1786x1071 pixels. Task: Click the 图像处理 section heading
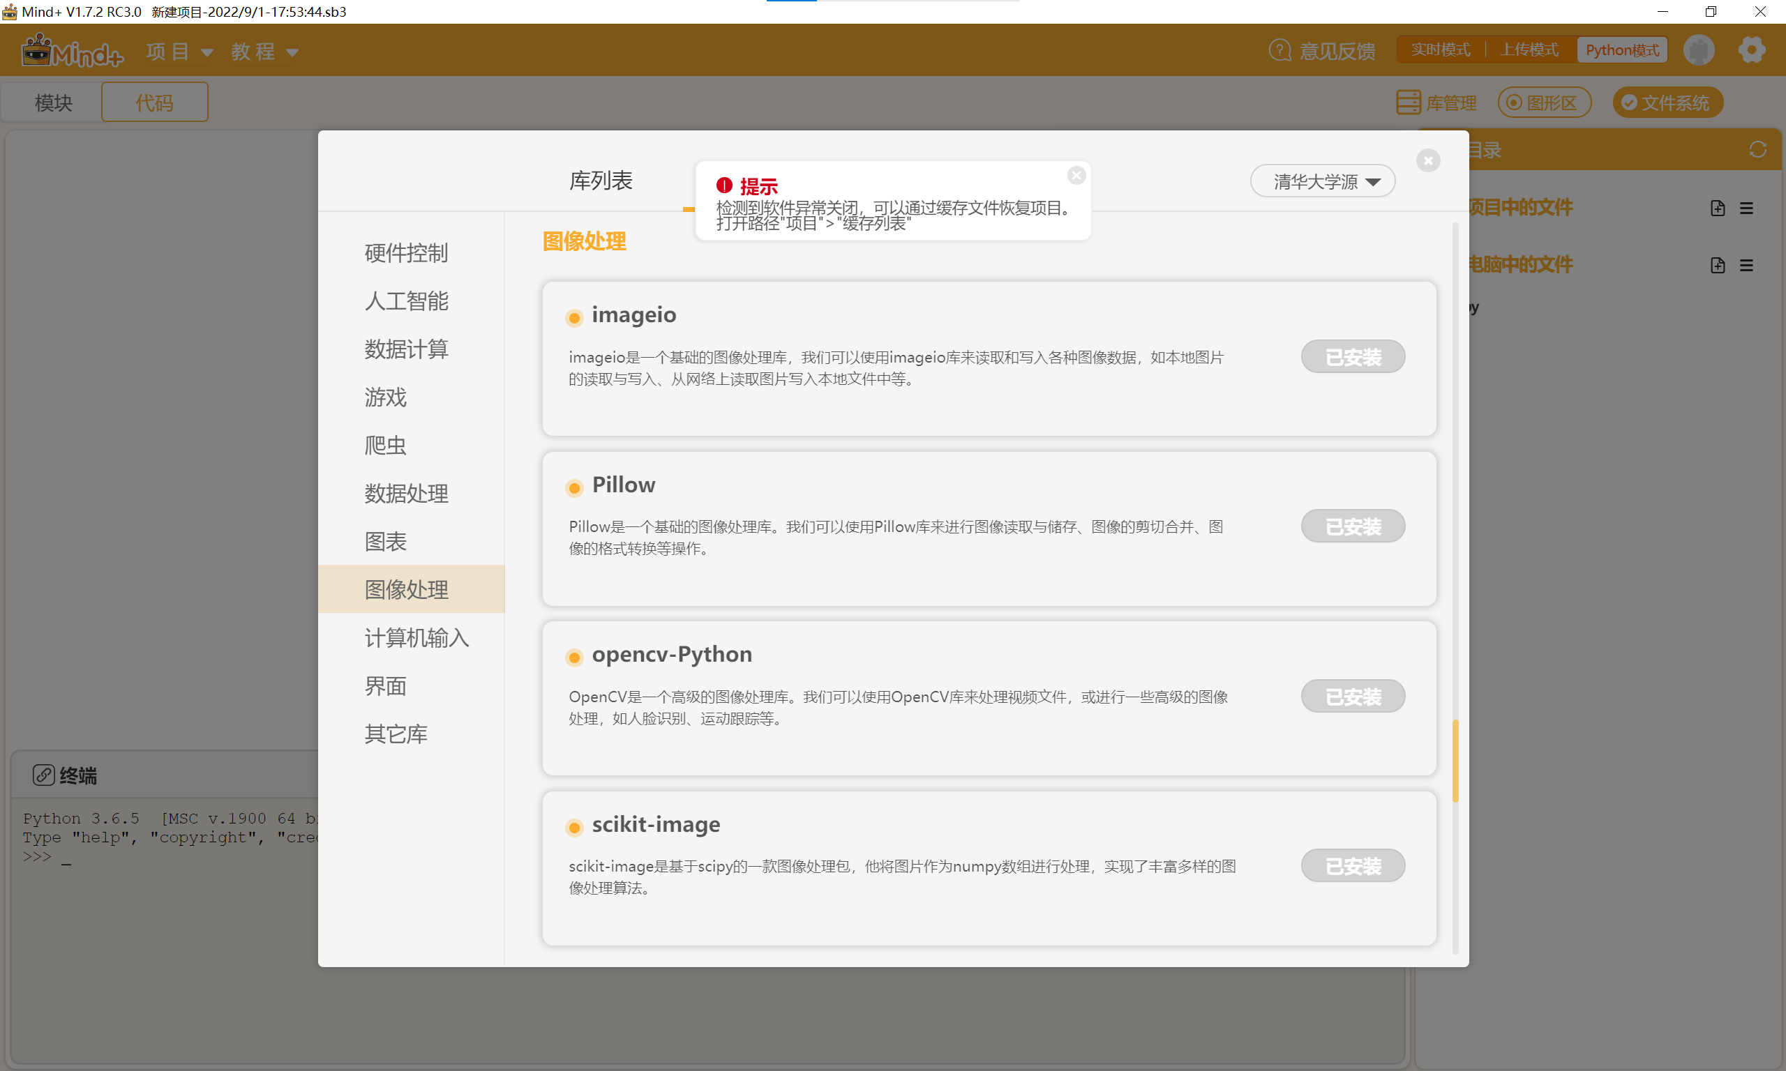[x=584, y=241]
